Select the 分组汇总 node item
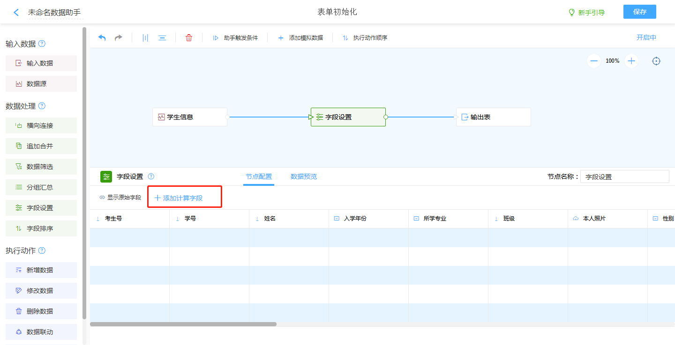The width and height of the screenshot is (675, 345). tap(41, 187)
